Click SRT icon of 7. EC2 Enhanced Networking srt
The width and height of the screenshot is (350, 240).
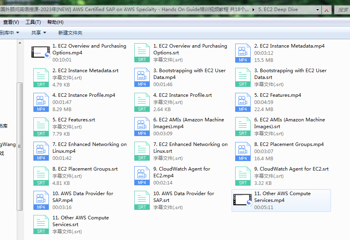tap(142, 151)
